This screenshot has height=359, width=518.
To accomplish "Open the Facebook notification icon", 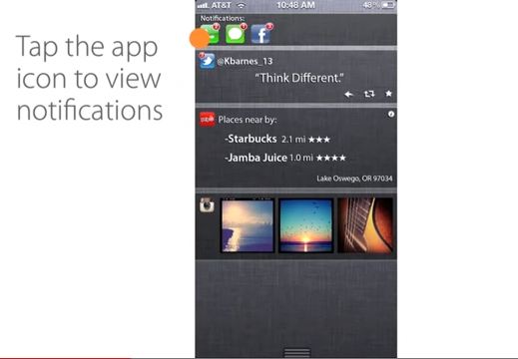I will click(260, 34).
